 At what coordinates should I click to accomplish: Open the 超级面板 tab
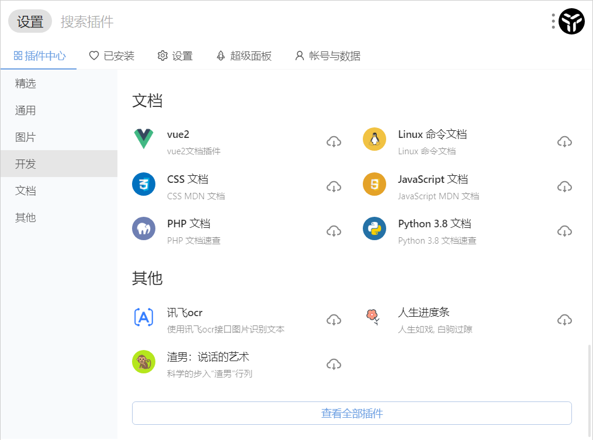(244, 56)
